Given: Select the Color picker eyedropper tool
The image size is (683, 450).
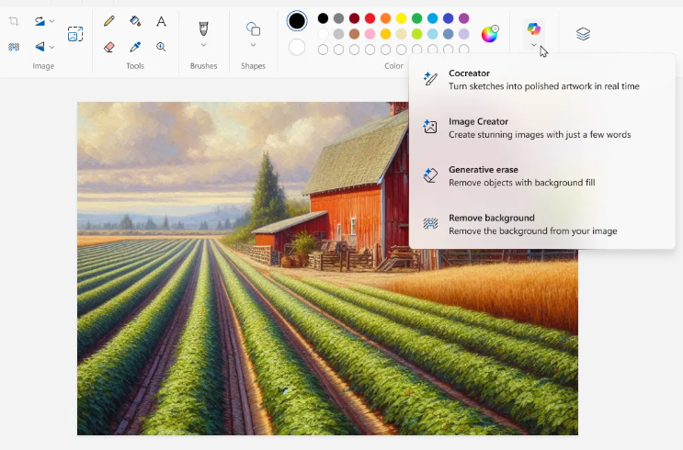Looking at the screenshot, I should coord(135,47).
